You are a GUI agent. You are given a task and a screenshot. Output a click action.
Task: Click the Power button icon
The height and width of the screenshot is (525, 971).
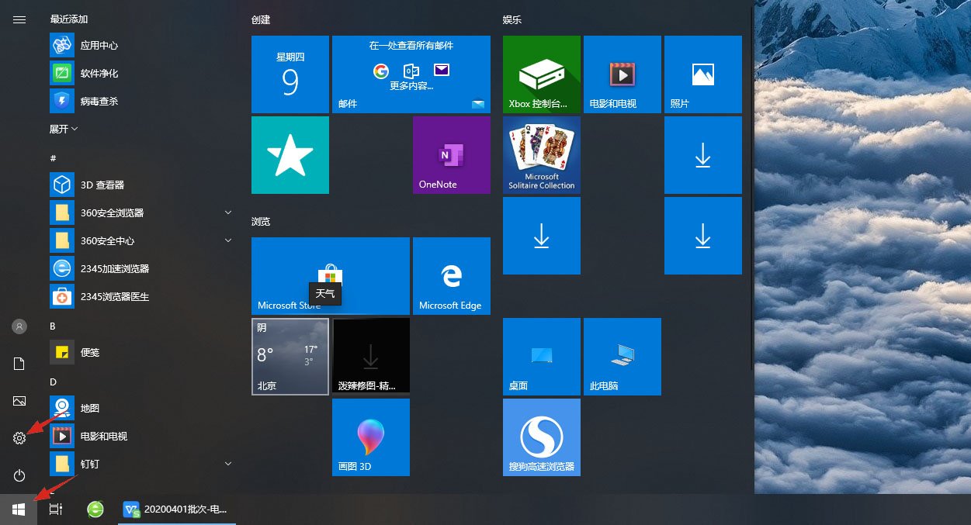(x=19, y=475)
